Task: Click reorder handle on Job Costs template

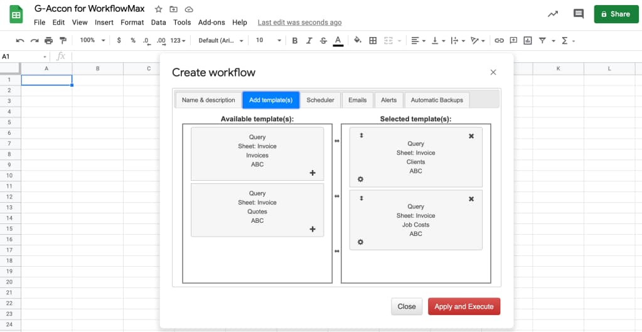Action: [x=361, y=198]
